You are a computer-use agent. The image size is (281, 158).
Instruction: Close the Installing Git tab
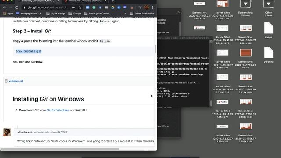(x=59, y=1)
